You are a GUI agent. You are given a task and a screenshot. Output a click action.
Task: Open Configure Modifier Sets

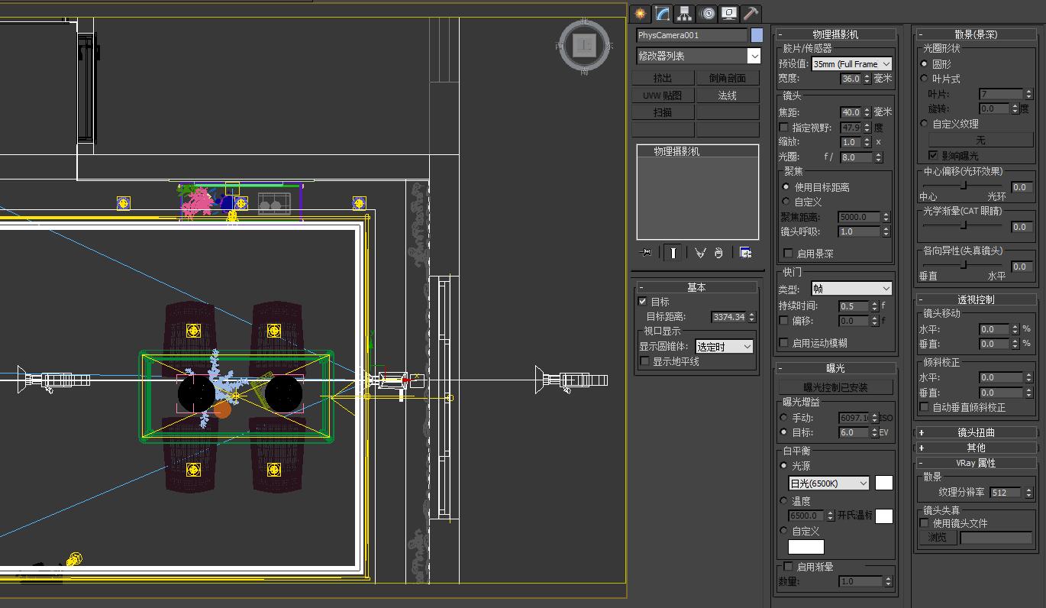(746, 252)
